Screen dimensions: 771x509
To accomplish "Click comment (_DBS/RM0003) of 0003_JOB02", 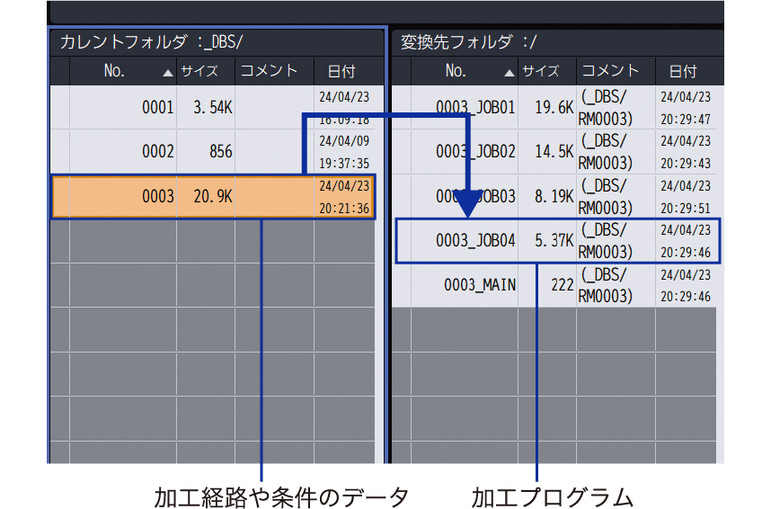I will tap(606, 152).
